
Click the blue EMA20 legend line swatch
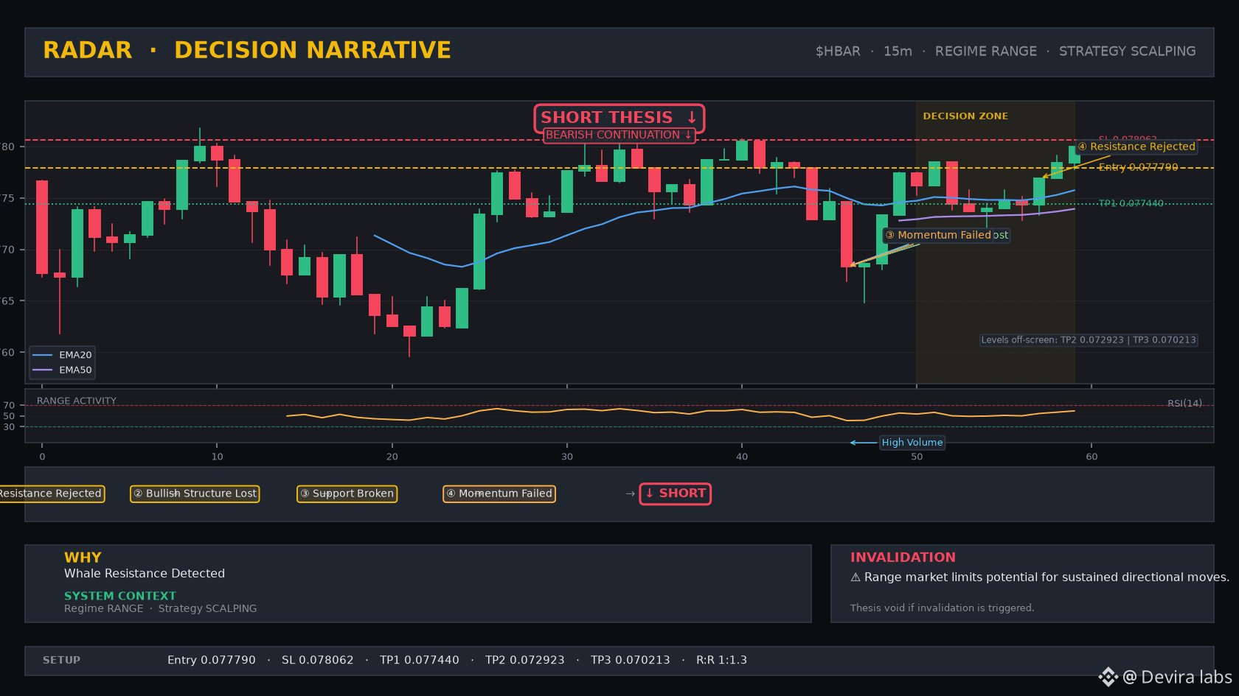[43, 355]
